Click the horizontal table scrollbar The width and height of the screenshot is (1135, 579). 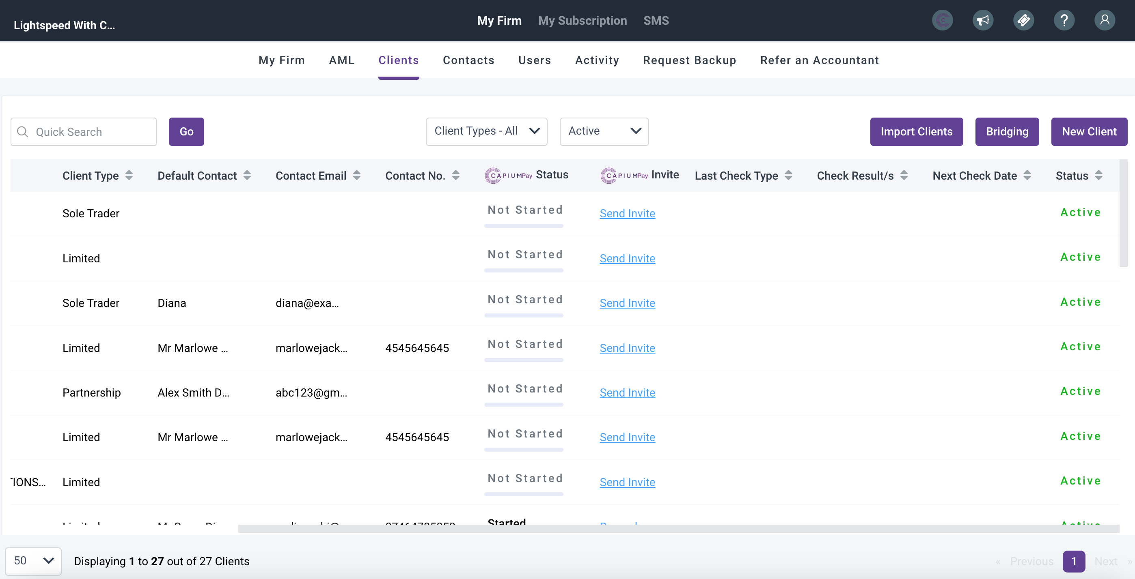point(679,528)
